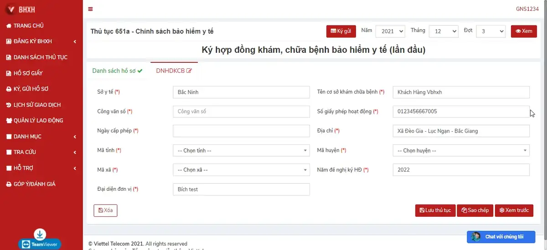This screenshot has height=250, width=547.
Task: Click the Sở y tế field
Action: coord(241,92)
